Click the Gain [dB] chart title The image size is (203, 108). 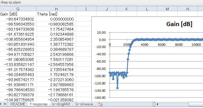pyautogui.click(x=179, y=24)
